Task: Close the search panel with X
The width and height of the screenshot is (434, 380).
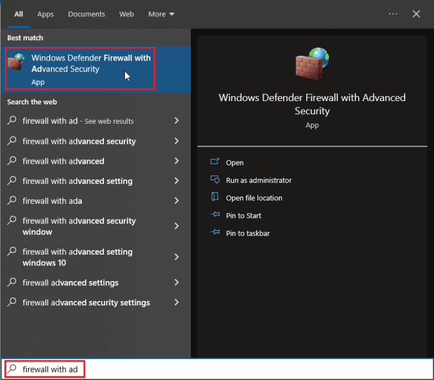Action: pyautogui.click(x=416, y=14)
